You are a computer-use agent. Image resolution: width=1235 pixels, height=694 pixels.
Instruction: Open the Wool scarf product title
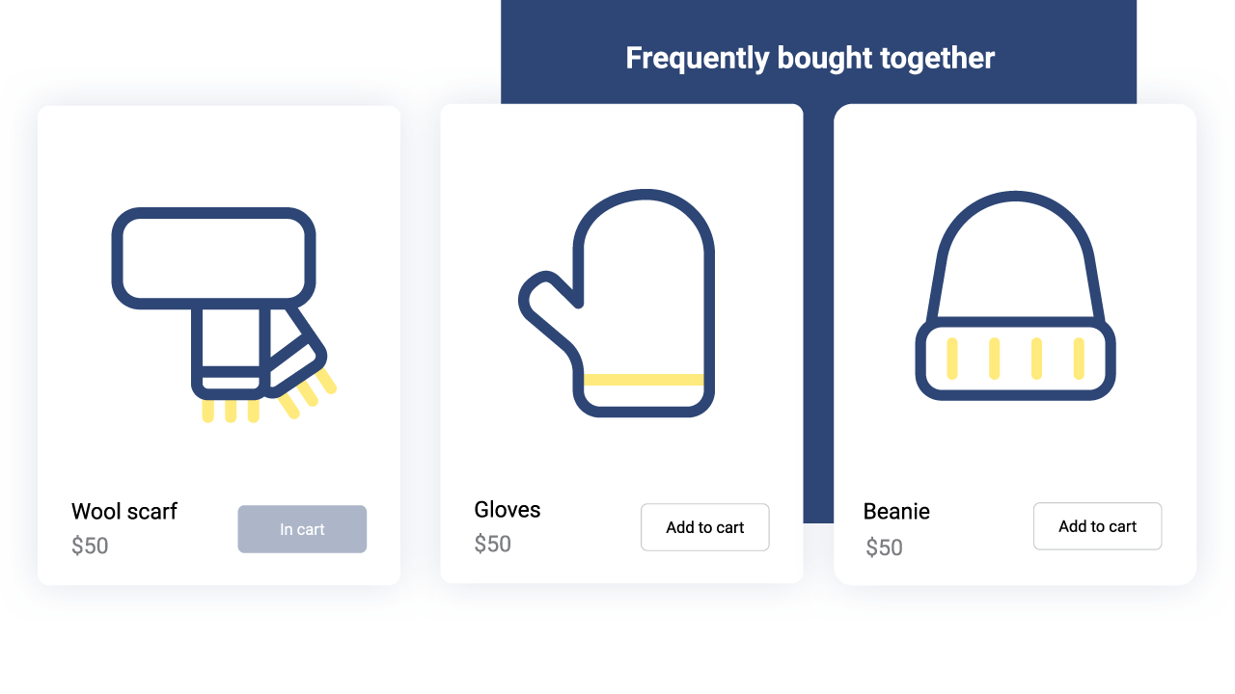tap(124, 511)
